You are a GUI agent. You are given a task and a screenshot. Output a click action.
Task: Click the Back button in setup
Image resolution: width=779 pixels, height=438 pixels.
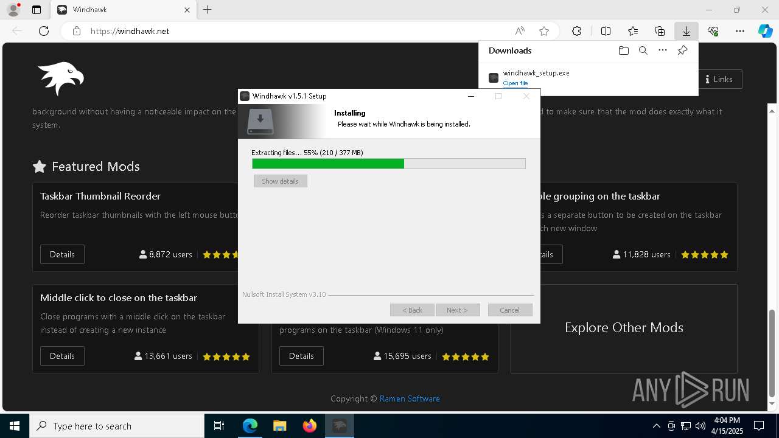(412, 310)
